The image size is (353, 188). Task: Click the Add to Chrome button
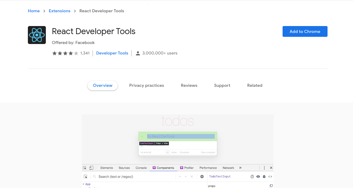click(305, 31)
